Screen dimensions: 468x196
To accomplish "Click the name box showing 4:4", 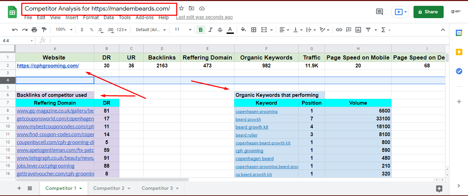I will [x=17, y=40].
